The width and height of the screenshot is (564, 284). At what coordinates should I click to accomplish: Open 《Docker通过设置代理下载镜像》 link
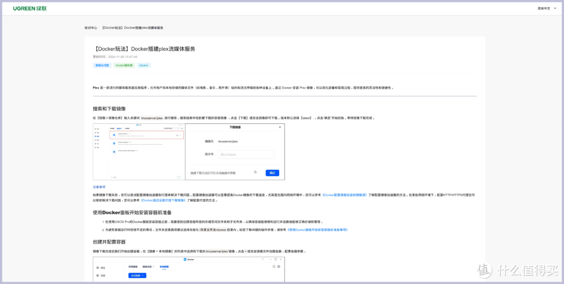163,200
